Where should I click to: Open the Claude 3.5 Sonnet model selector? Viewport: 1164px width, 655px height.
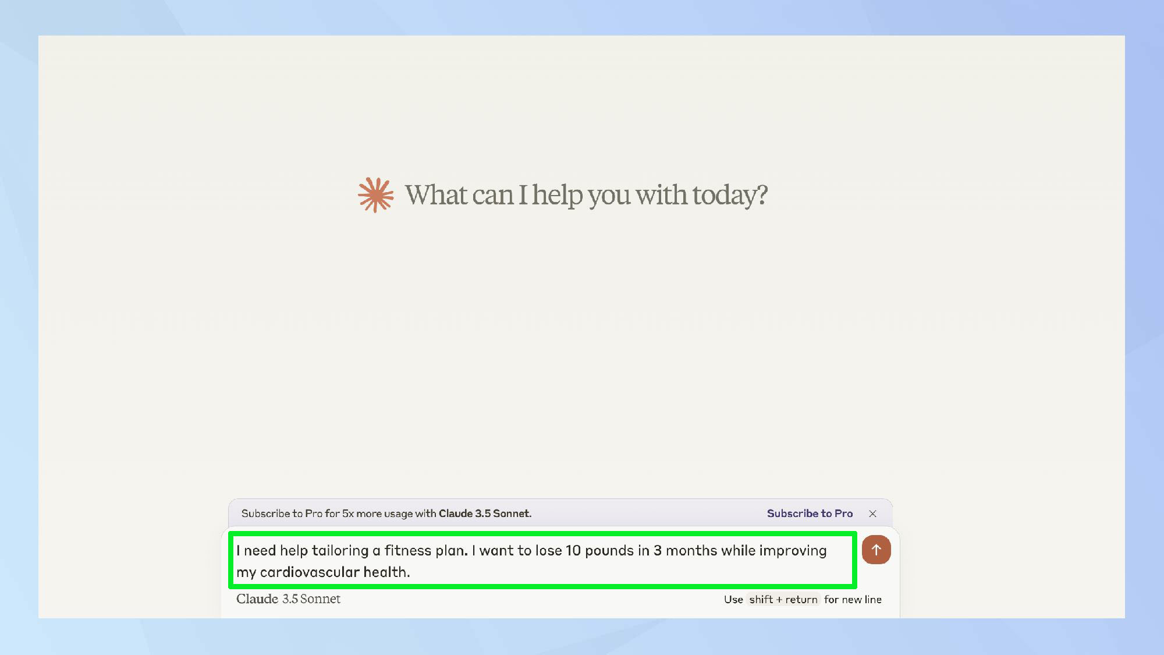(288, 599)
